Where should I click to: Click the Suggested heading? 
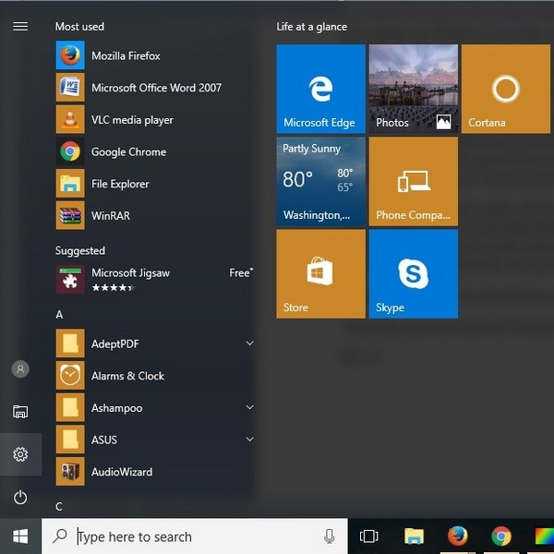[80, 250]
